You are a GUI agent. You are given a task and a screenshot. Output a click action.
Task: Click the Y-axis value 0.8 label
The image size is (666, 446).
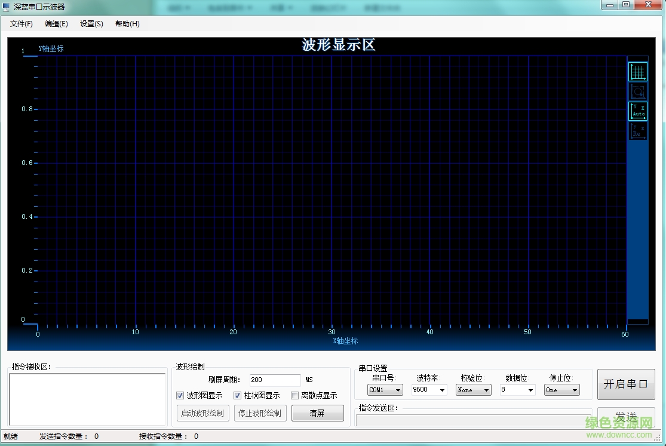(27, 109)
